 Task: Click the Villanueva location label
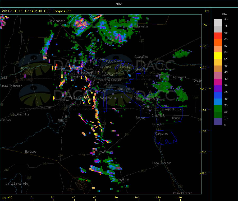point(139,26)
